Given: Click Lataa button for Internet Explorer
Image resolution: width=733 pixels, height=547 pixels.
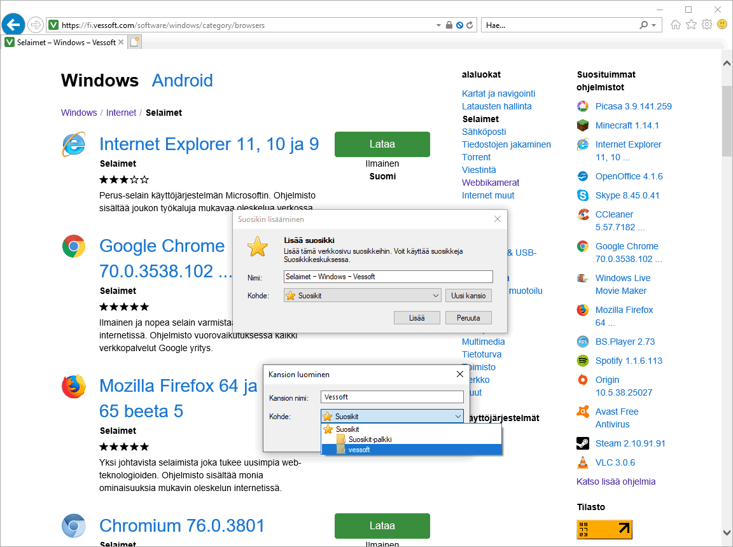Looking at the screenshot, I should [x=382, y=144].
